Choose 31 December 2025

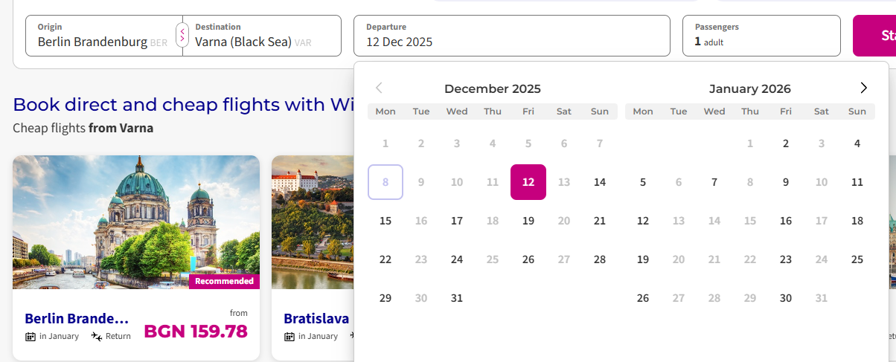457,298
